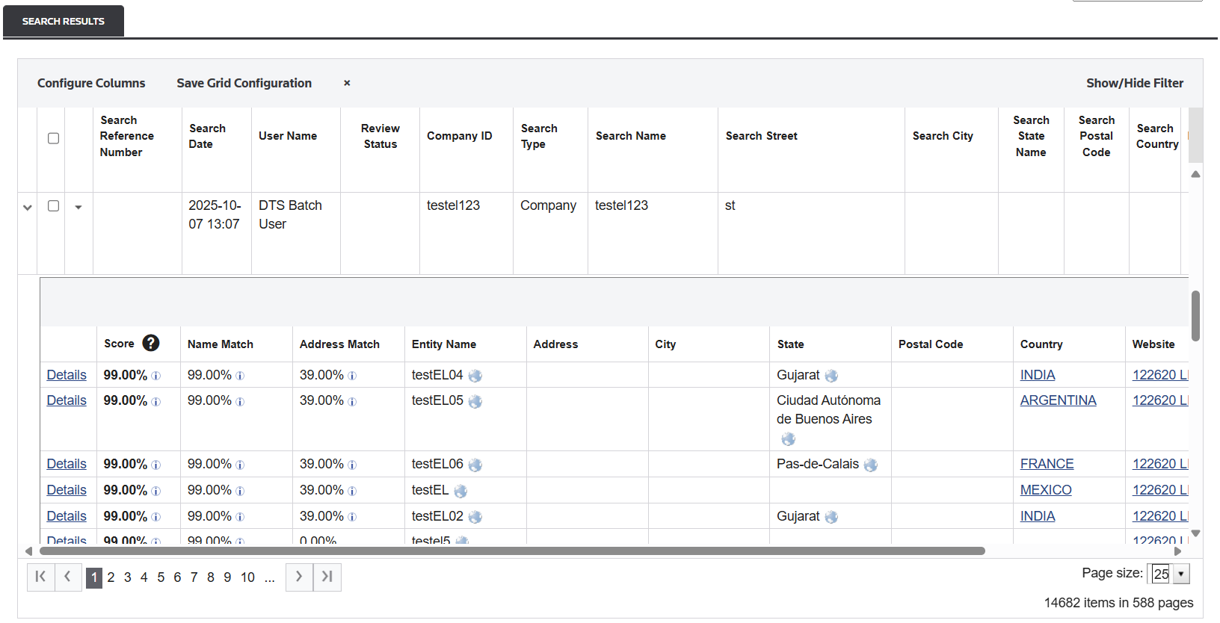Click the Score help question mark icon
Screen dimensions: 1220x623
(x=151, y=343)
